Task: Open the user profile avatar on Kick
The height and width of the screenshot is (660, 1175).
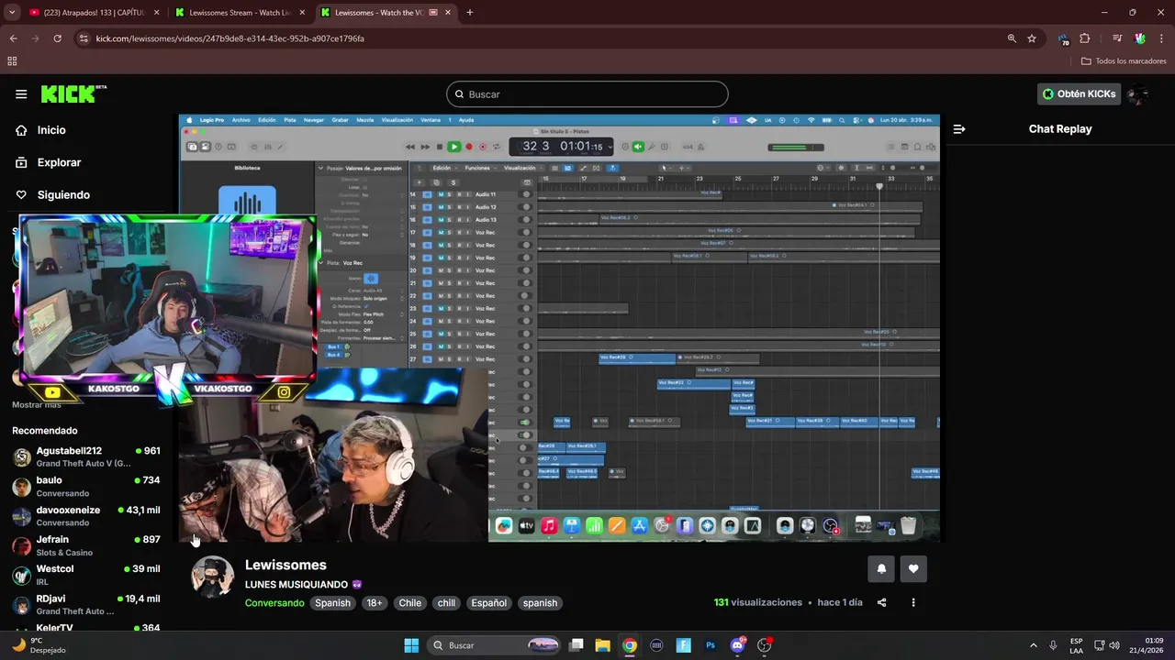Action: point(1138,93)
